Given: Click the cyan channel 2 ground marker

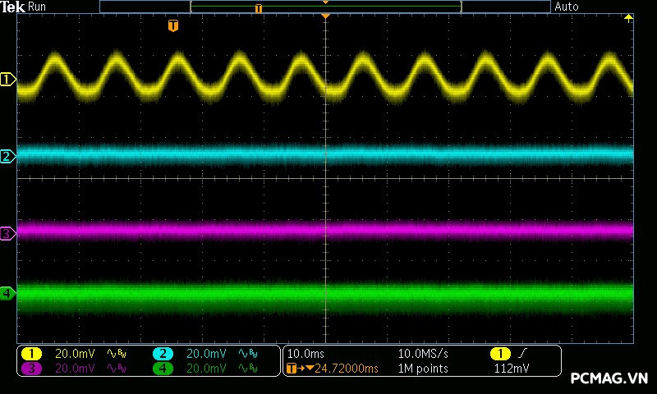Looking at the screenshot, I should click(x=7, y=156).
